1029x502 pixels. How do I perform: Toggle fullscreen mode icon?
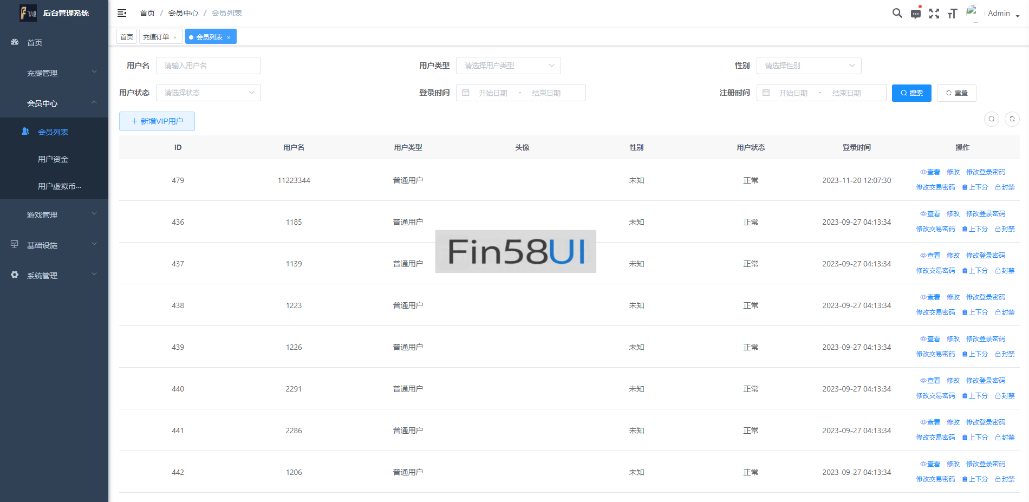pyautogui.click(x=934, y=14)
